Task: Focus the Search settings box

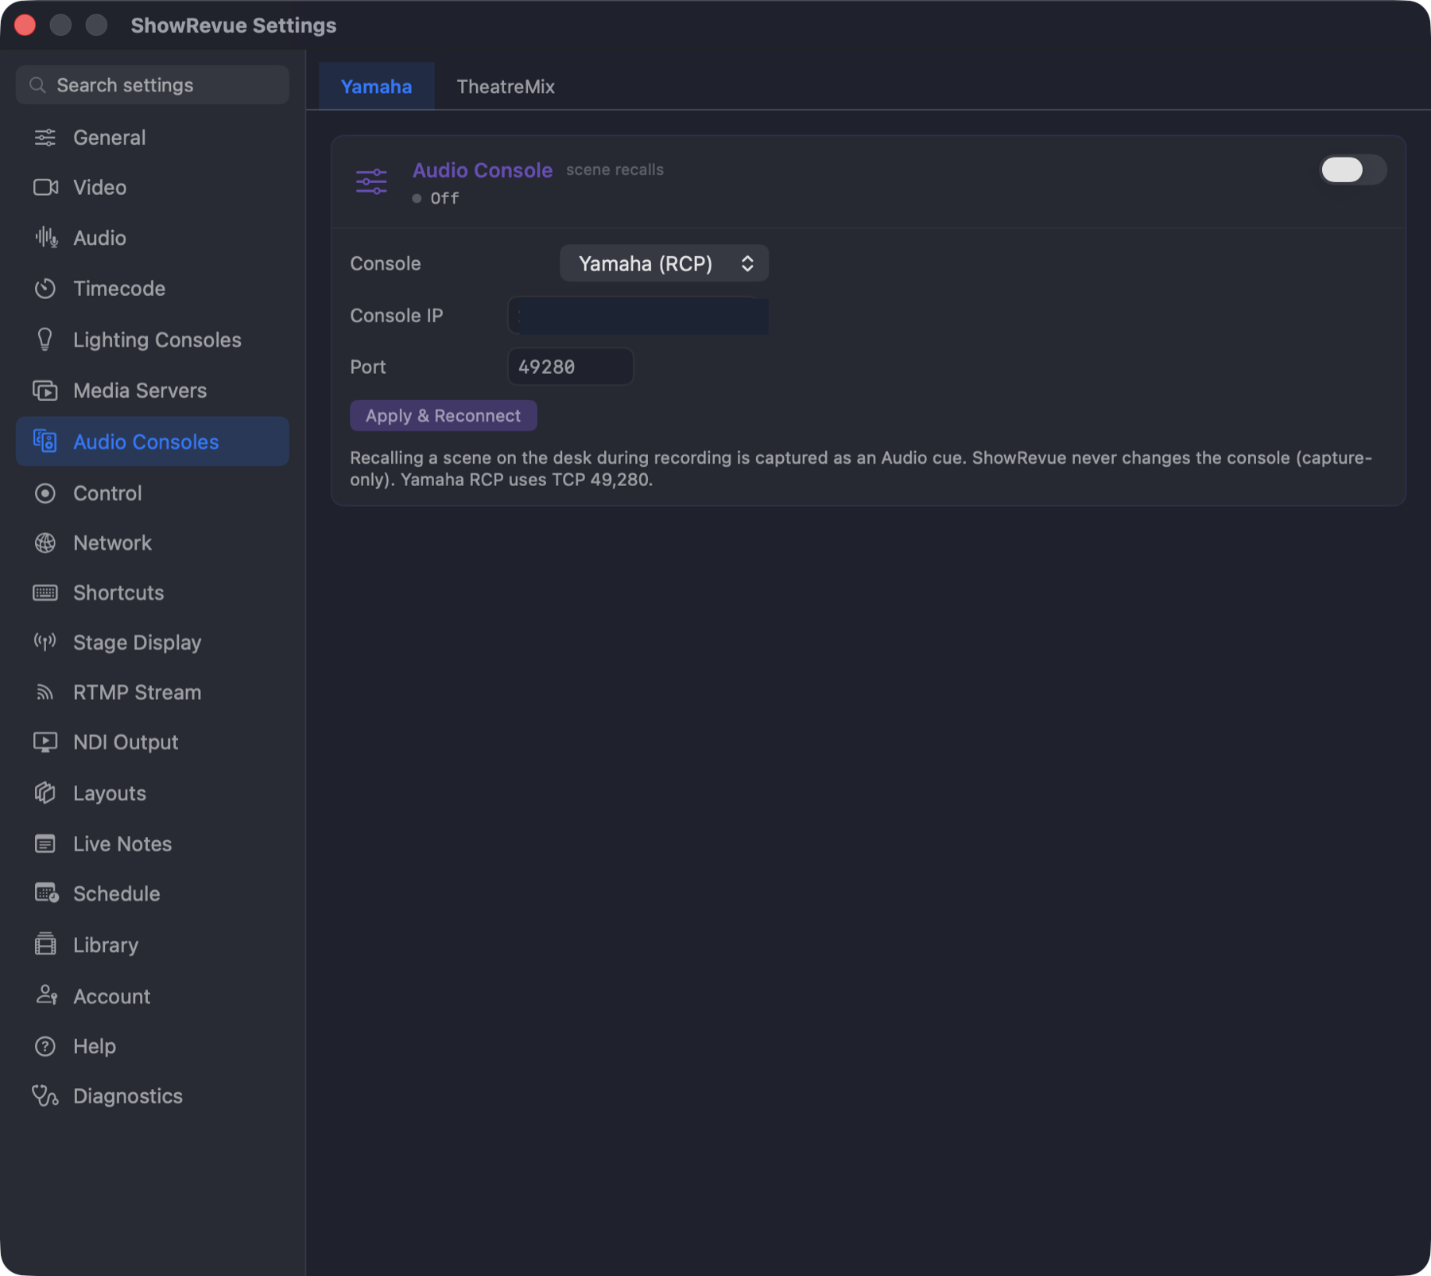Action: [x=153, y=85]
